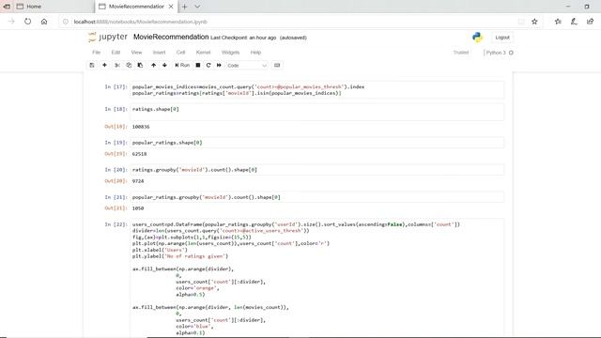
Task: Set tabs aside icon
Action: (x=7, y=7)
